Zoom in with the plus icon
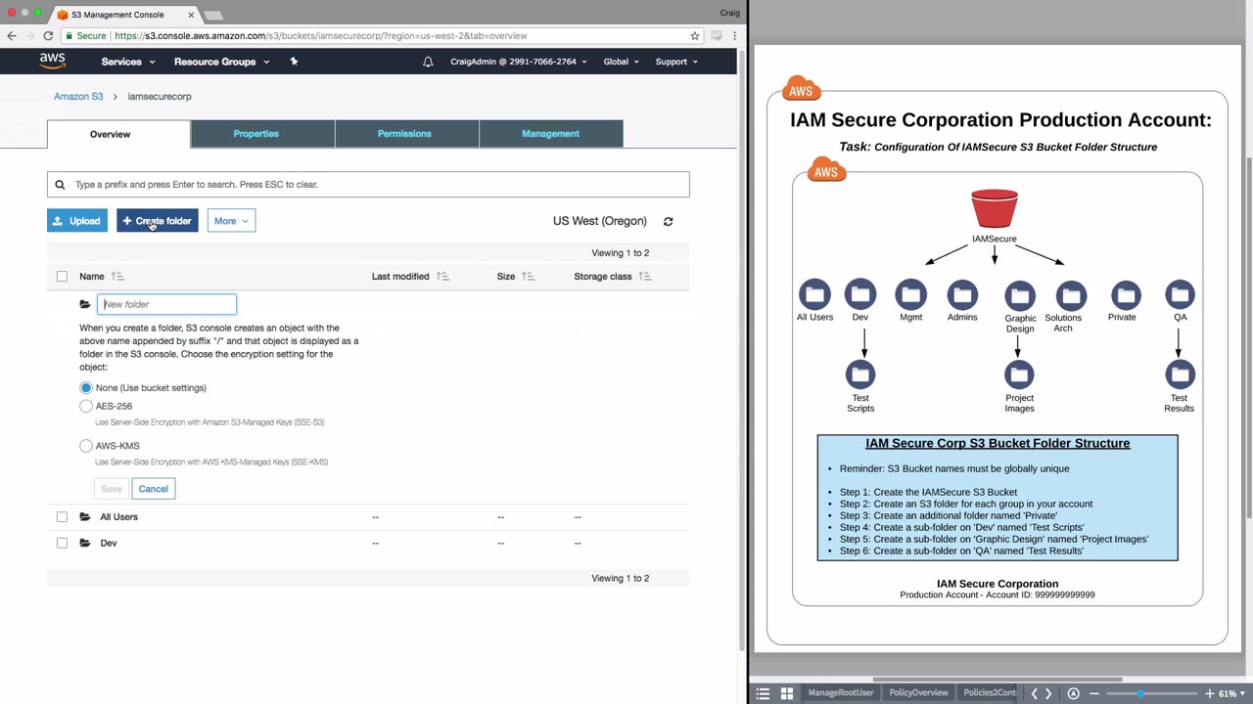The height and width of the screenshot is (704, 1253). click(1210, 693)
